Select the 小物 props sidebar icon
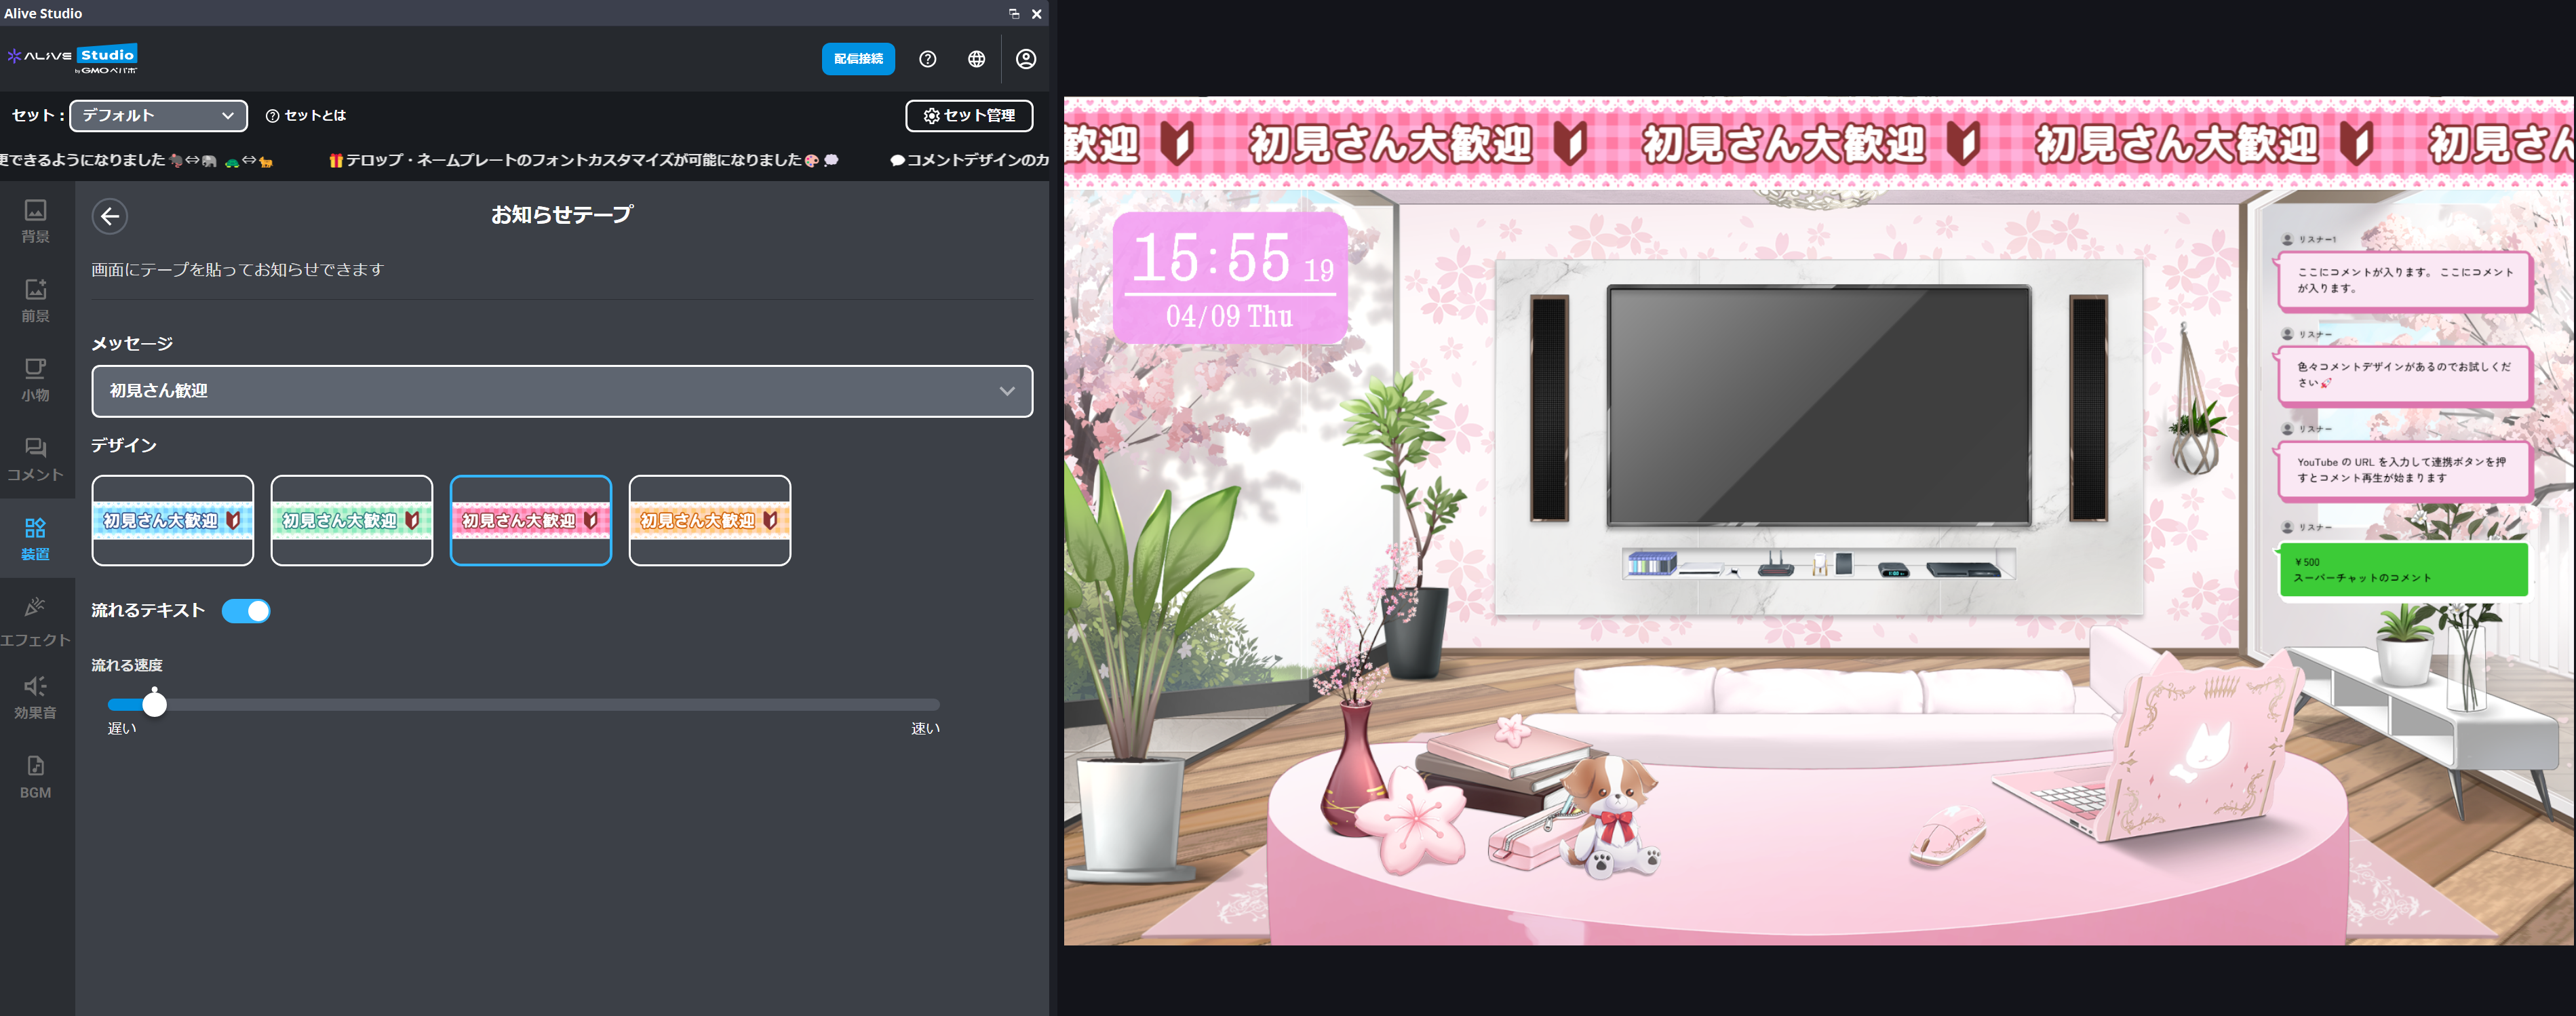The height and width of the screenshot is (1016, 2576). [x=35, y=379]
